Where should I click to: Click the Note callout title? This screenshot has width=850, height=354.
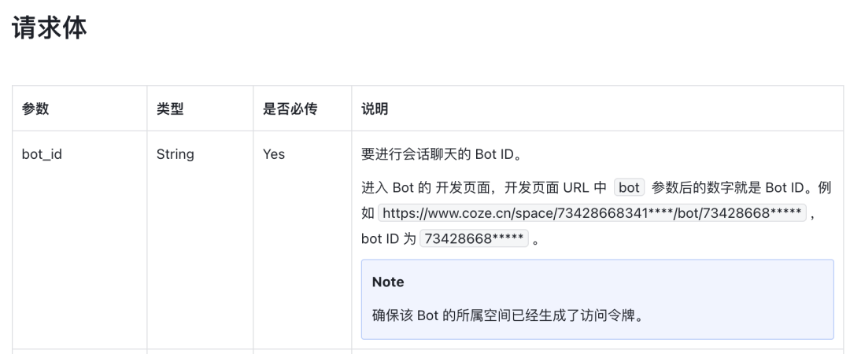388,282
